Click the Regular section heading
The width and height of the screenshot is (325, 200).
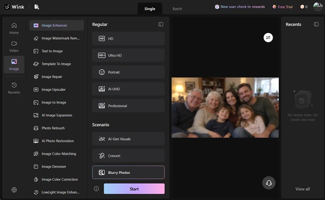point(100,24)
